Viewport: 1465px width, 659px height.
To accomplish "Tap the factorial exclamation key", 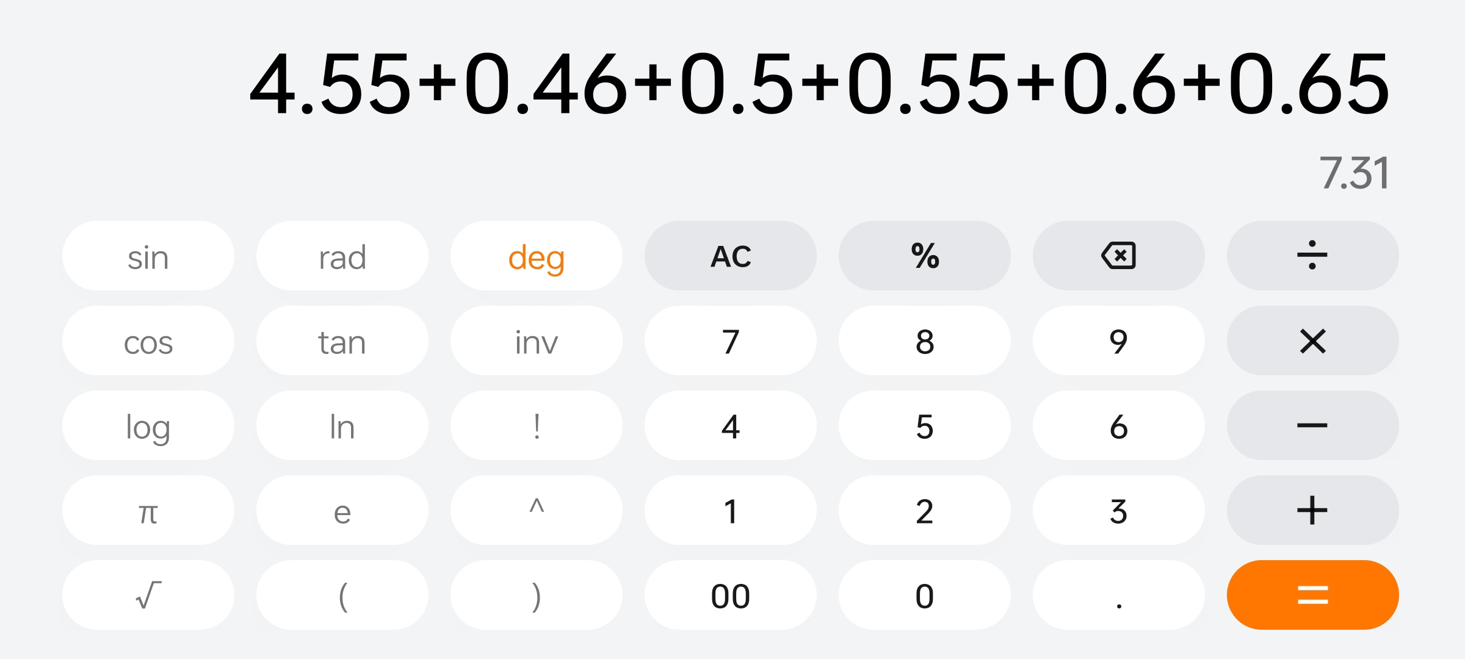I will 537,425.
